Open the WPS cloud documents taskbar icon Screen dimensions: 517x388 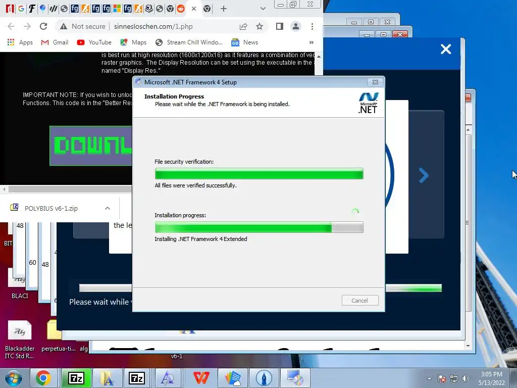coord(233,378)
